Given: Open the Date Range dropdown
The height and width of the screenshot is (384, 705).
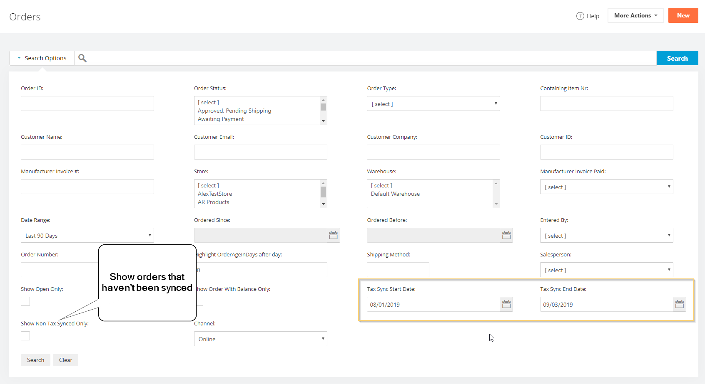Looking at the screenshot, I should [87, 235].
